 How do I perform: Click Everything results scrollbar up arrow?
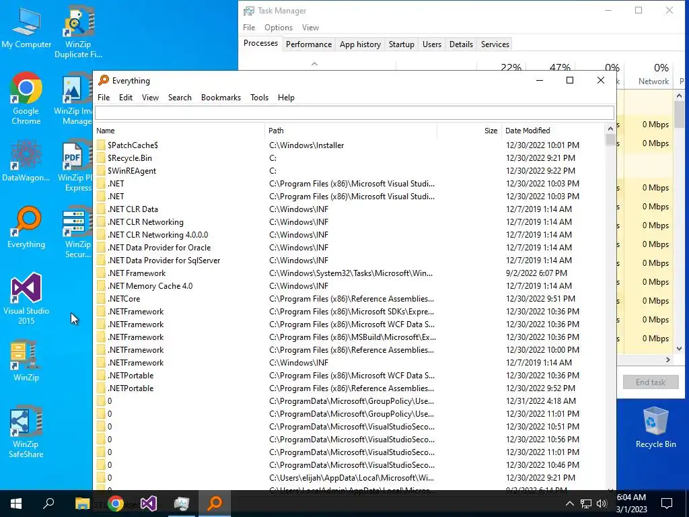pyautogui.click(x=610, y=129)
